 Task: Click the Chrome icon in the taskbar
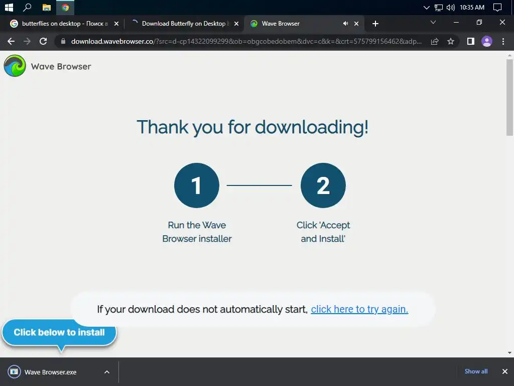65,7
